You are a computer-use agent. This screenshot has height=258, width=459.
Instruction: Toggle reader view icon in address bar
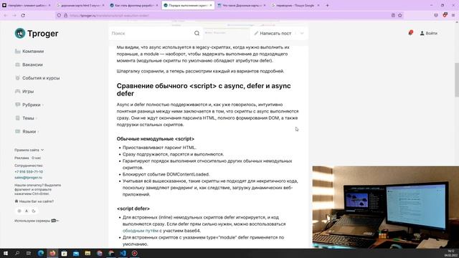393,15
